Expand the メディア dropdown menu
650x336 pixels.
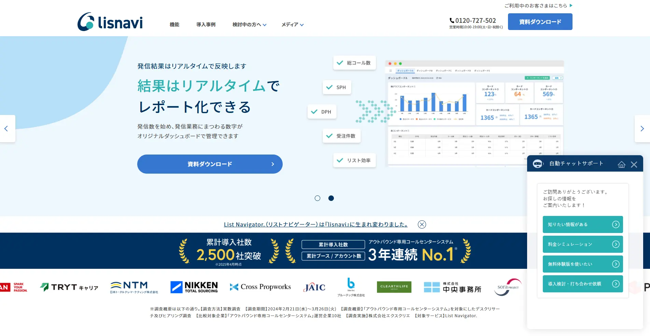pyautogui.click(x=292, y=25)
